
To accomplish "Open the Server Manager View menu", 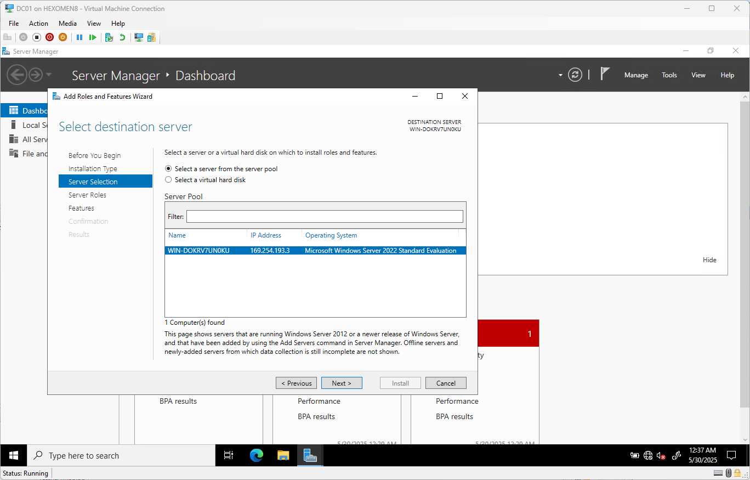I will [x=698, y=75].
